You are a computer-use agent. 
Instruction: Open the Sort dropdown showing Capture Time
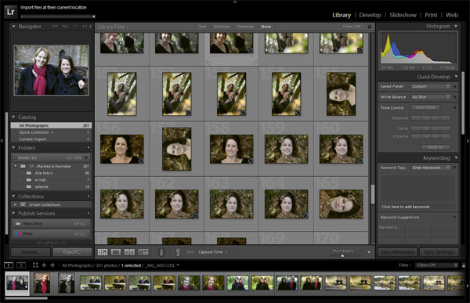coord(212,252)
